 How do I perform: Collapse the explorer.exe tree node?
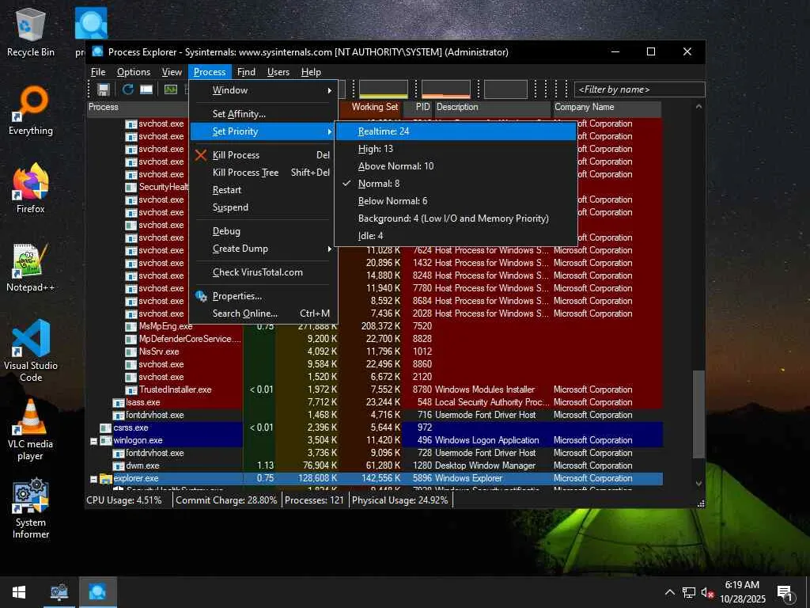[93, 479]
